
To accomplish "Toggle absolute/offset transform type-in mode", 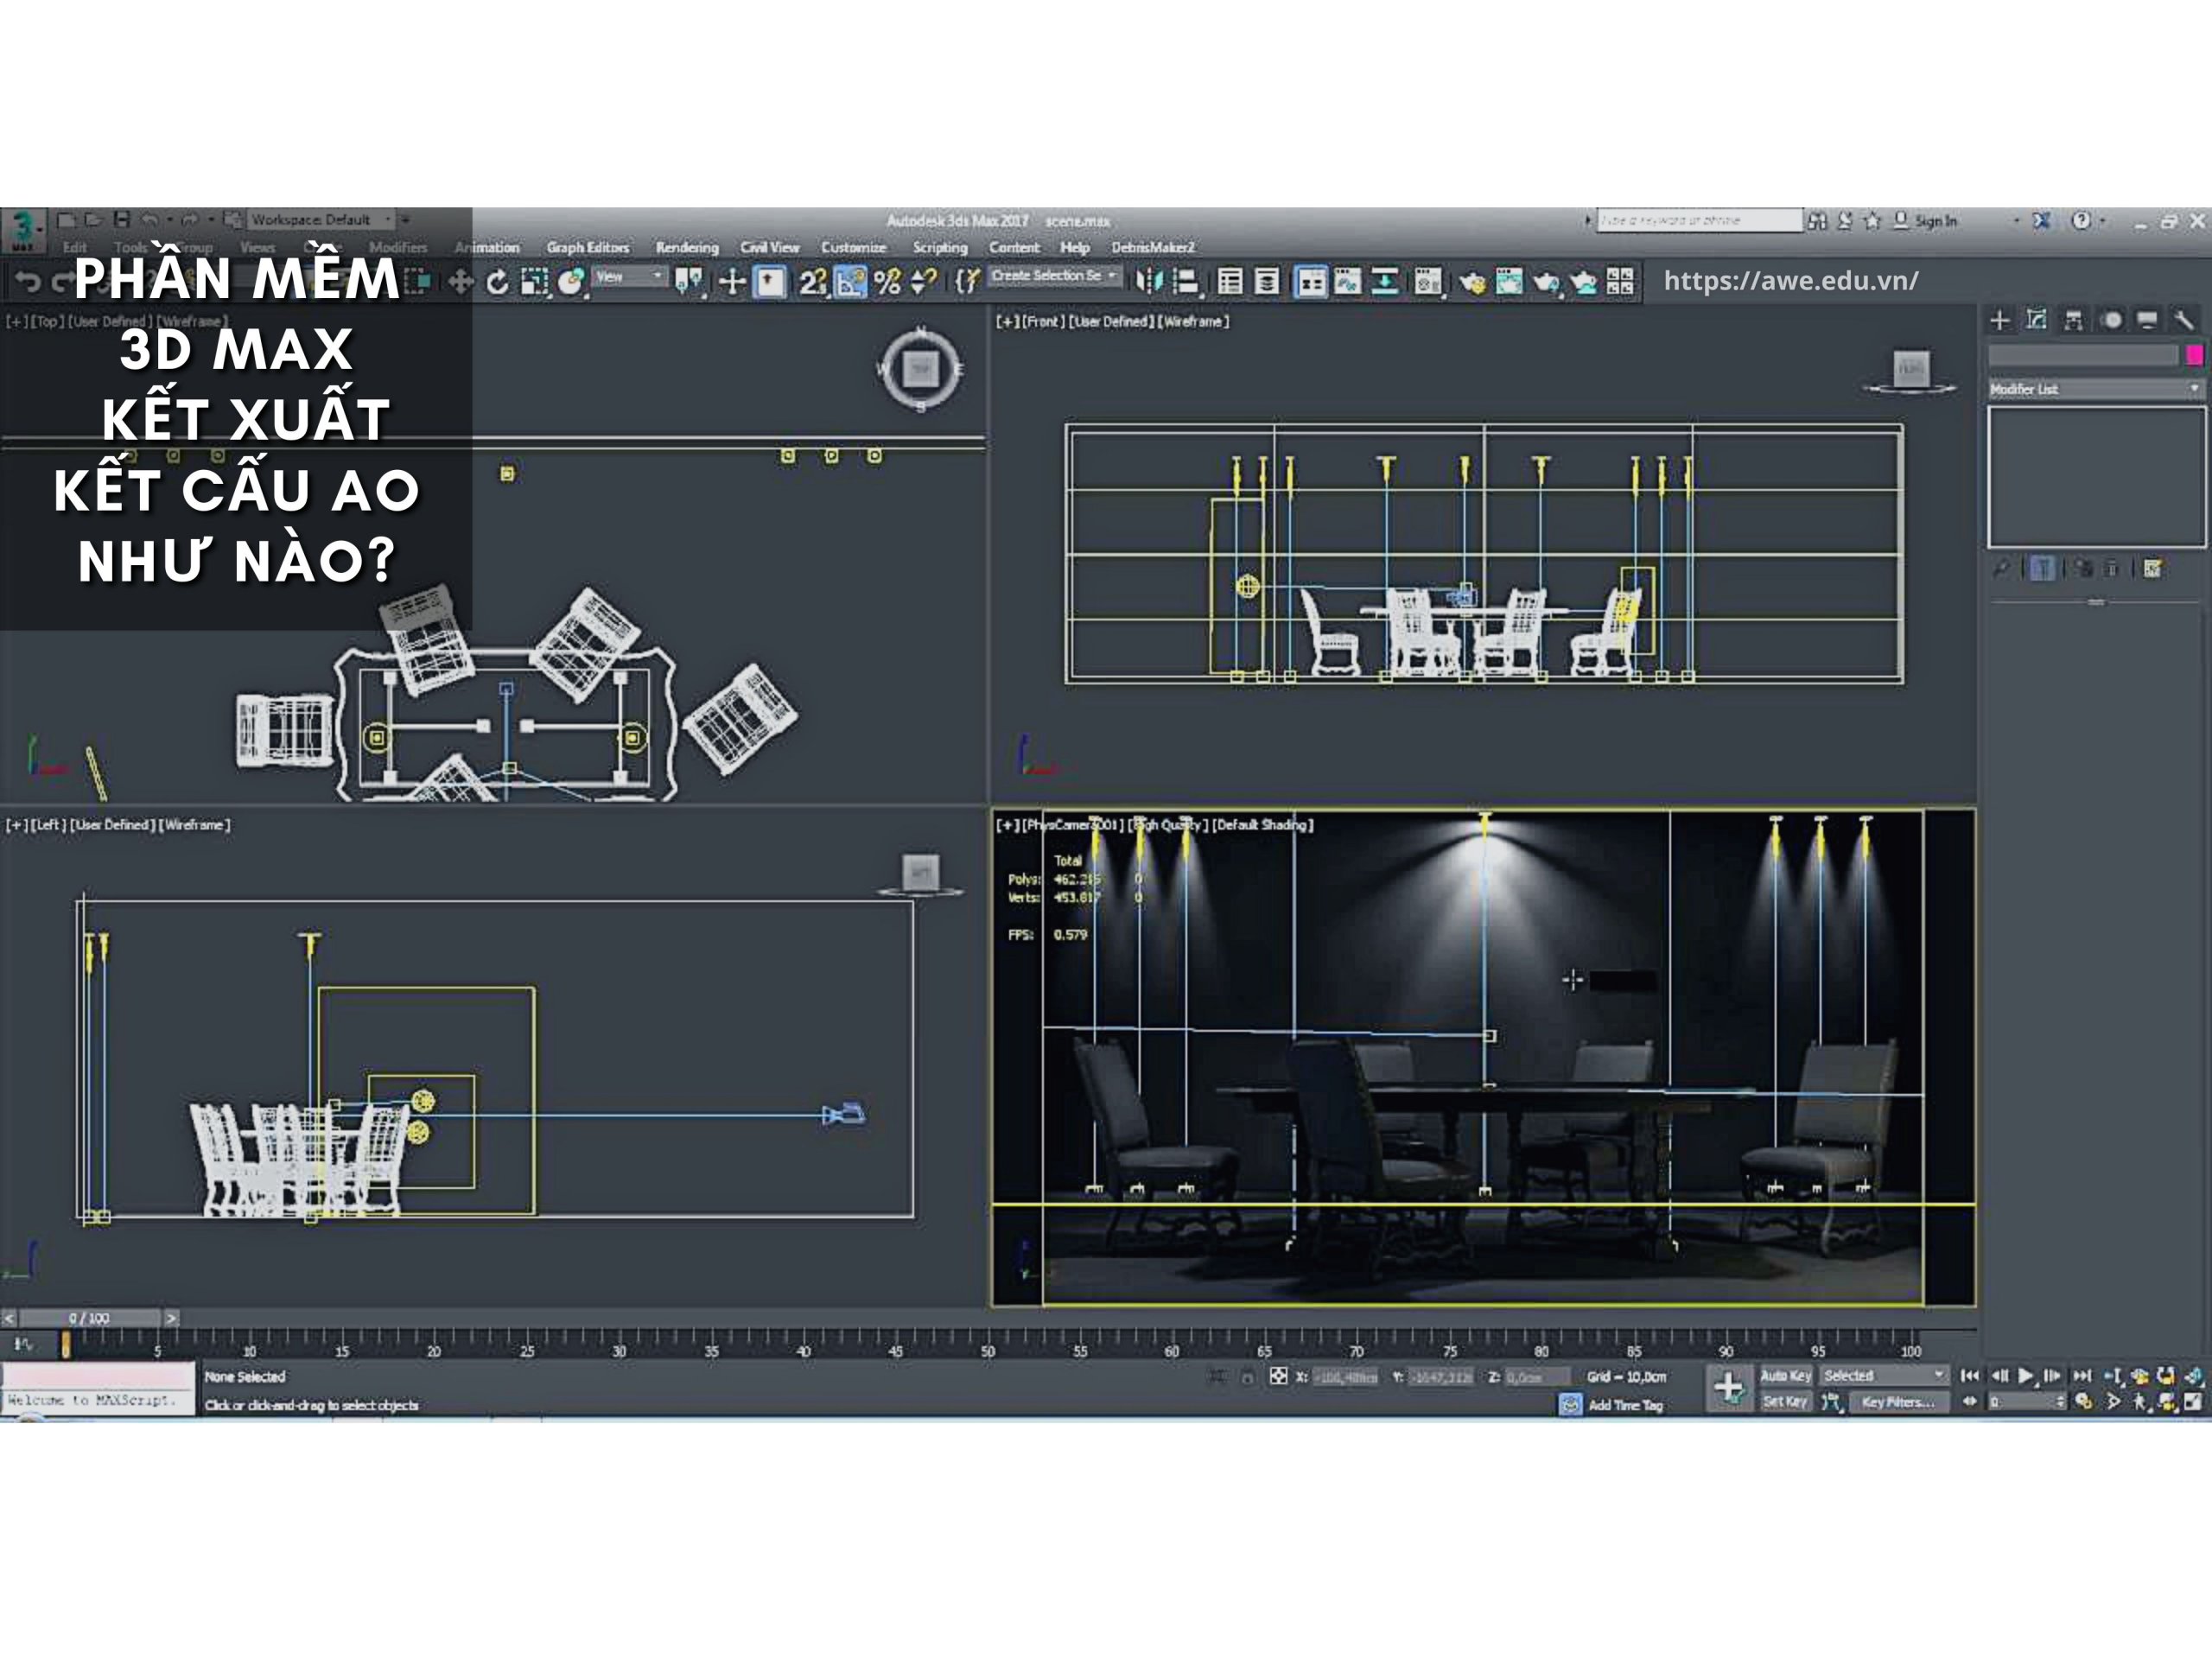I will tap(1278, 1376).
